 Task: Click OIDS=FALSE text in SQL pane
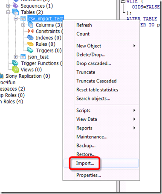(x=146, y=7)
